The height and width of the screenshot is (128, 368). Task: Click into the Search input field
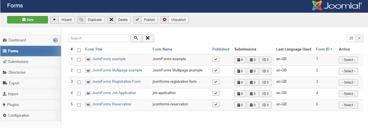pyautogui.click(x=99, y=38)
